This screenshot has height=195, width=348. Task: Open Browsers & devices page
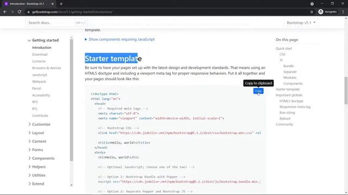[x=46, y=68]
